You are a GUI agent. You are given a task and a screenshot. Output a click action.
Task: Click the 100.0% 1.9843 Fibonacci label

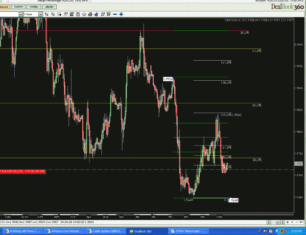(231, 115)
